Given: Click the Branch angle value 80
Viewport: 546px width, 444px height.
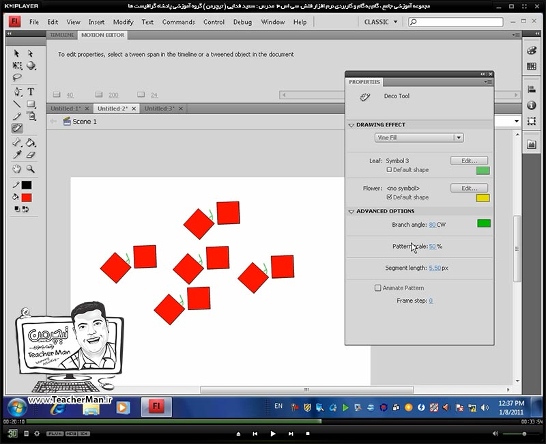Looking at the screenshot, I should pos(432,225).
